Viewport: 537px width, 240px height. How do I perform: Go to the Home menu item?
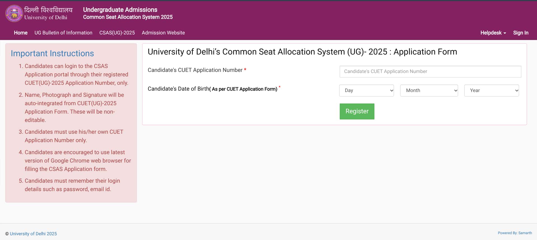pyautogui.click(x=21, y=33)
